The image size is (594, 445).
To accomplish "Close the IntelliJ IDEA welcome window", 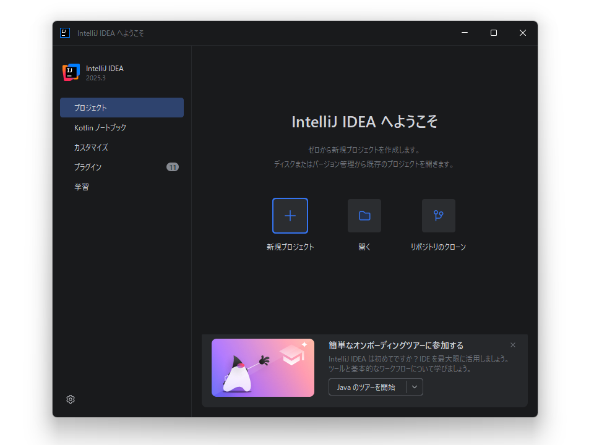I will [523, 33].
